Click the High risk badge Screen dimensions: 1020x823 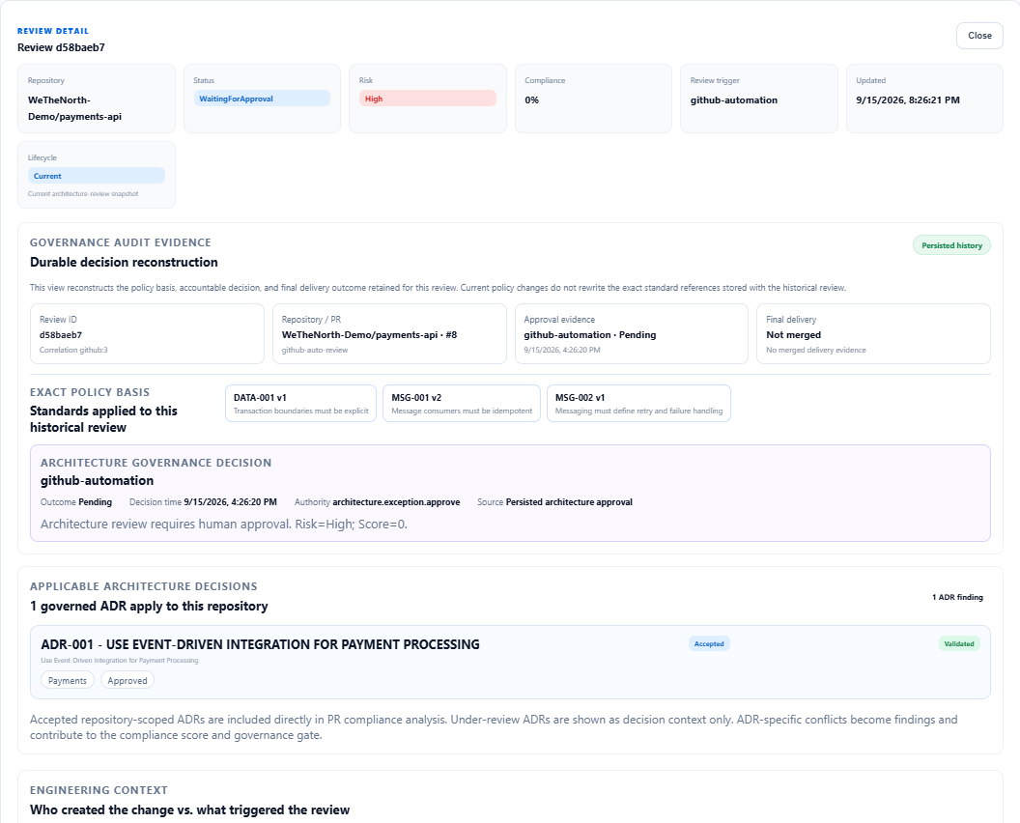coord(427,99)
